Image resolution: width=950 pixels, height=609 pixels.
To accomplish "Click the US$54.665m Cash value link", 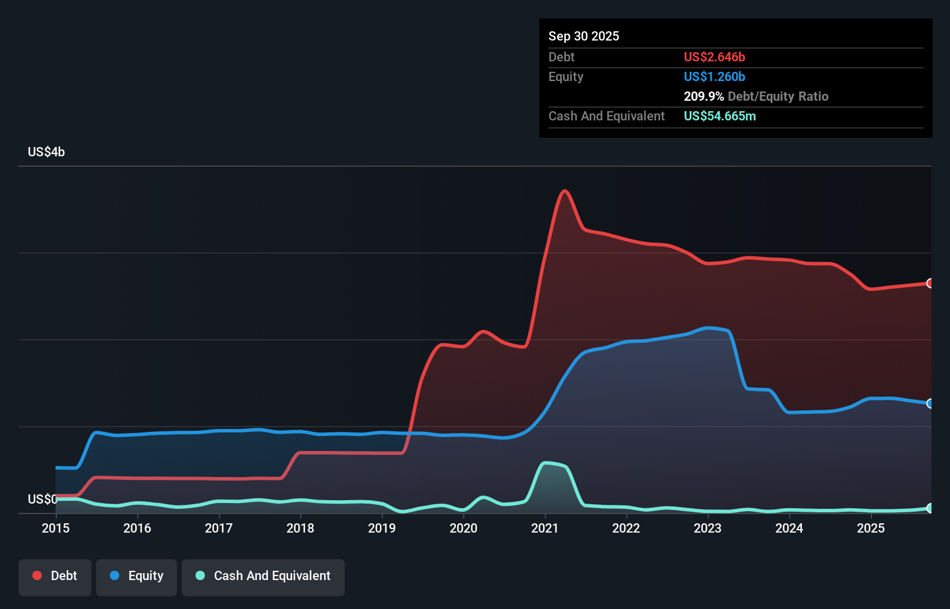I will (x=720, y=116).
